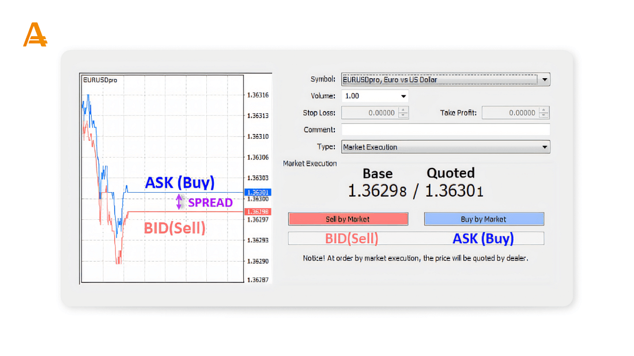Decrease Stop Loss with down arrow
634x356 pixels.
403,116
